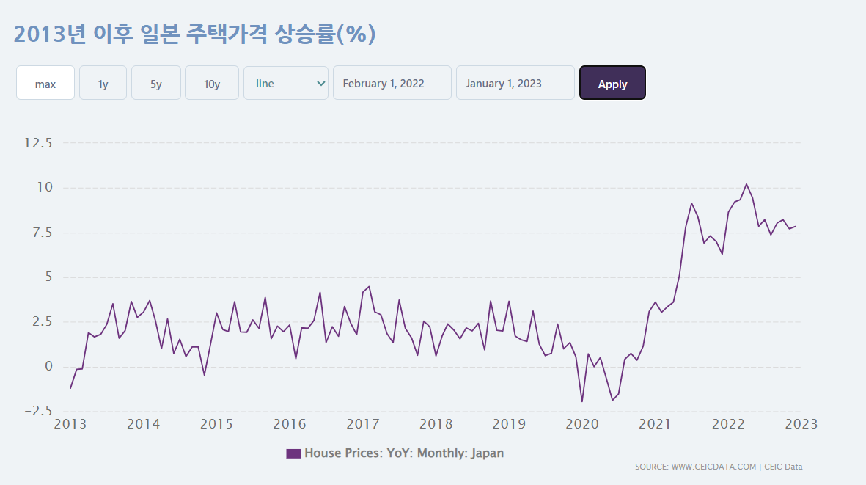Screen dimensions: 866x485
Task: Click the start date field showing February 1, 2022
Action: [x=392, y=82]
